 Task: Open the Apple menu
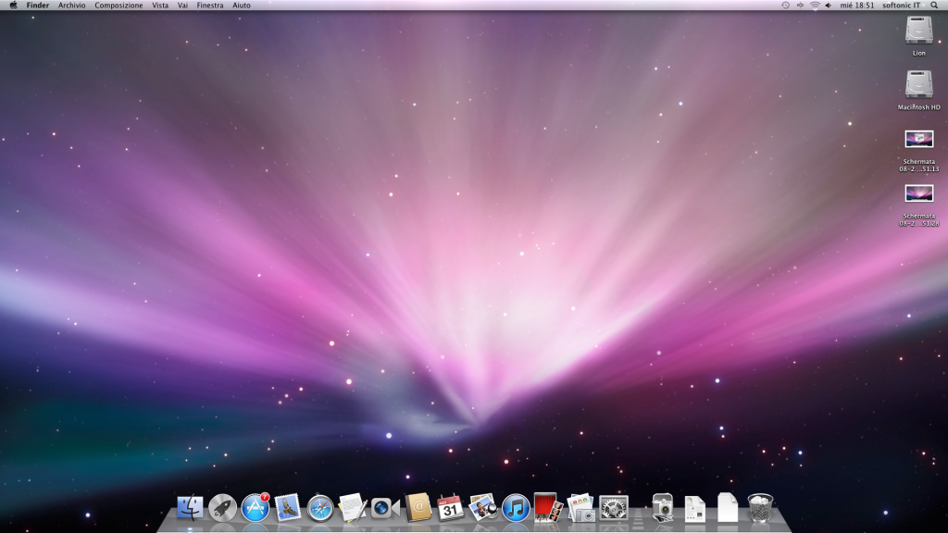pos(13,6)
